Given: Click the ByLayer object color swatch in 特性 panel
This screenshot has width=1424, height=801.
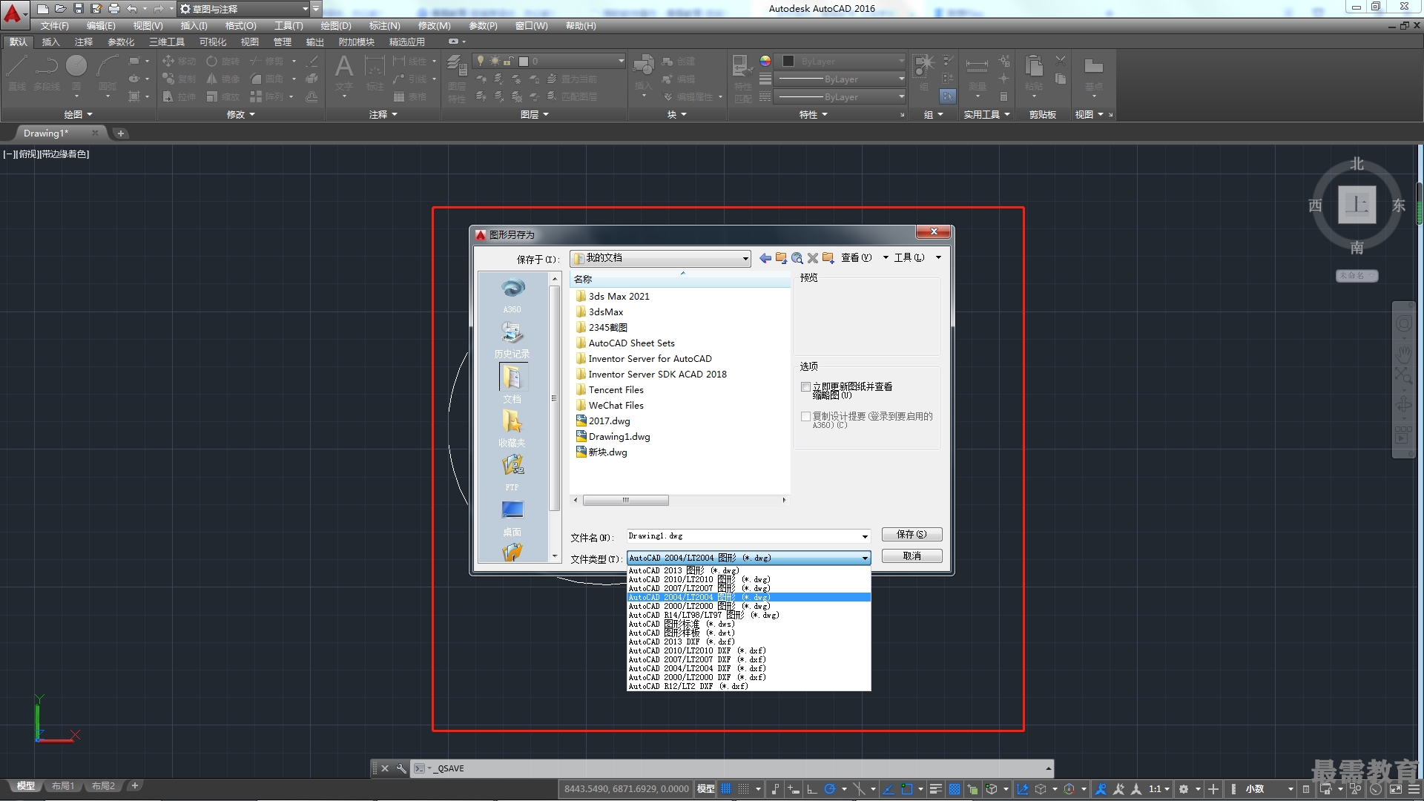Looking at the screenshot, I should (x=788, y=61).
